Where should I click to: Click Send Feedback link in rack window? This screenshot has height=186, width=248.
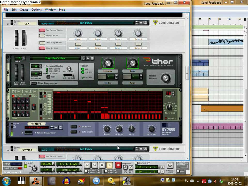click(x=154, y=3)
